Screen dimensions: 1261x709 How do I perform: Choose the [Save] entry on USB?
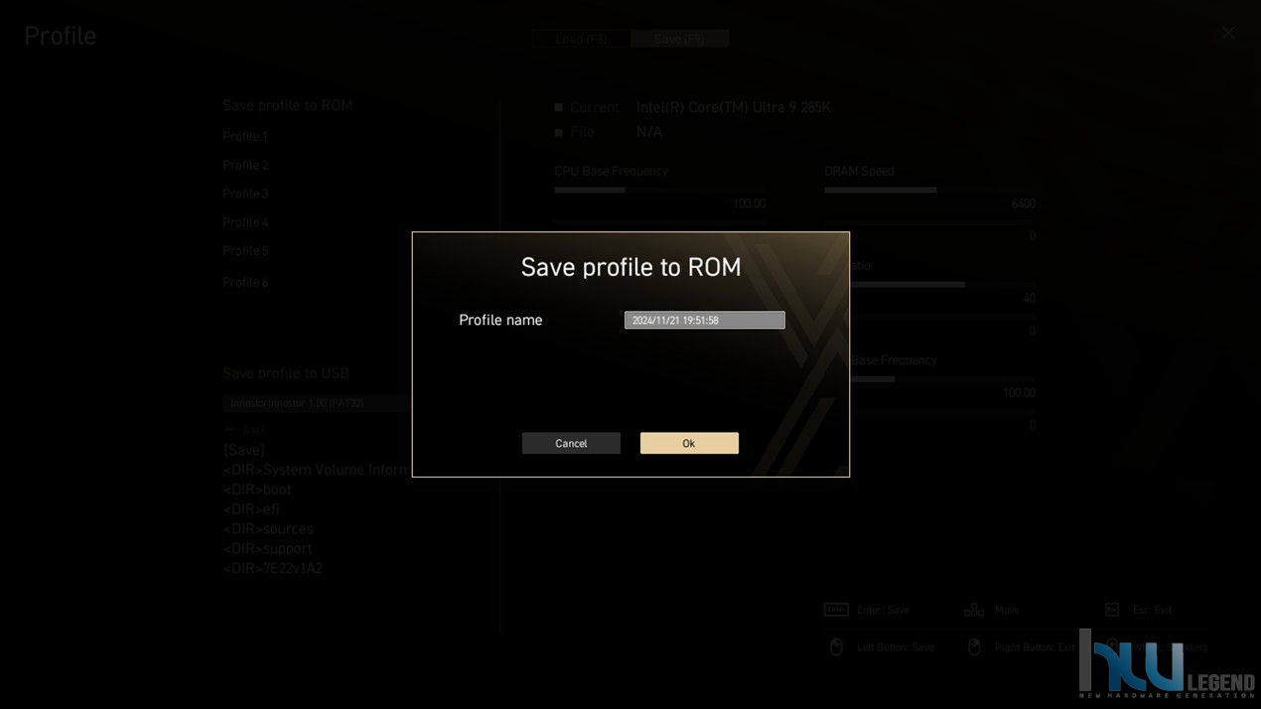pos(244,450)
